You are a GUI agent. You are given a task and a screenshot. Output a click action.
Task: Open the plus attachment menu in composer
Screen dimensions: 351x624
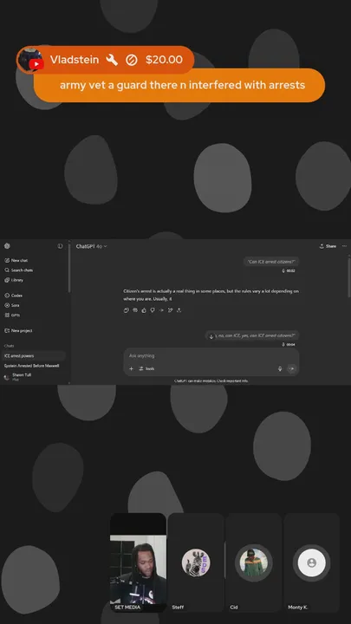tap(132, 369)
